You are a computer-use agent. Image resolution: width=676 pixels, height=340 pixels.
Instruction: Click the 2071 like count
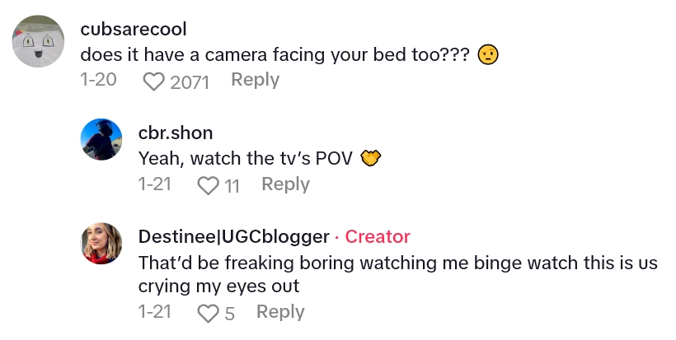189,81
